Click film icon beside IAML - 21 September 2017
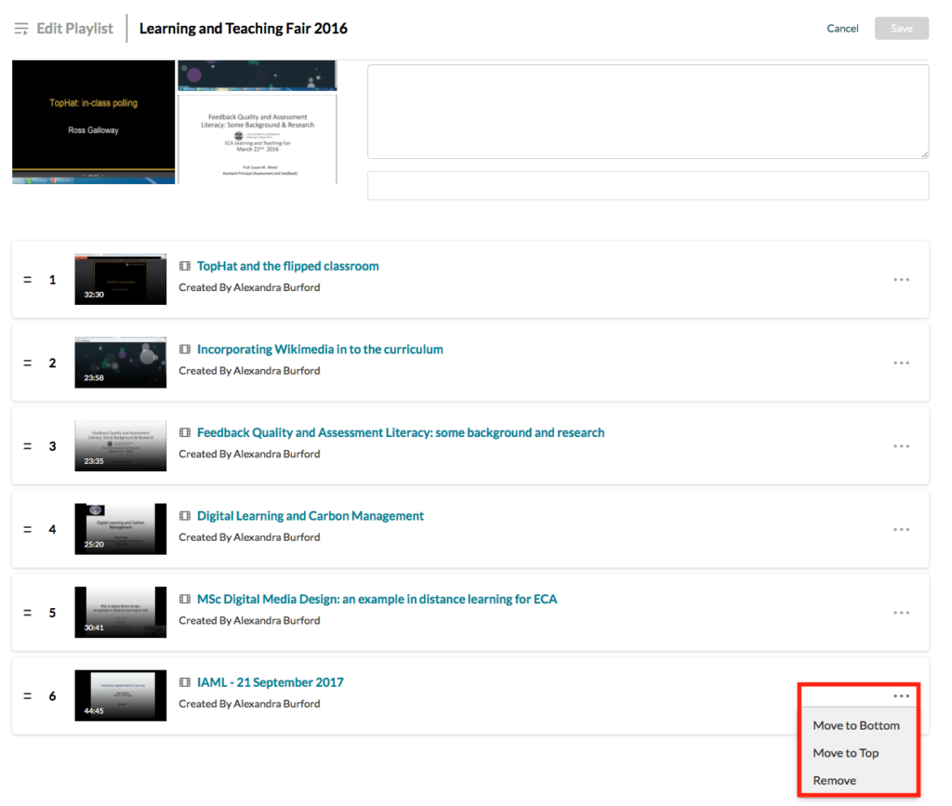The image size is (952, 806). (x=185, y=682)
